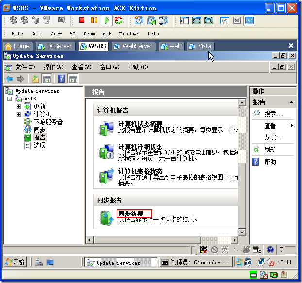Close the current VMware tab with X
This screenshot has height=283, width=302.
coord(291,46)
